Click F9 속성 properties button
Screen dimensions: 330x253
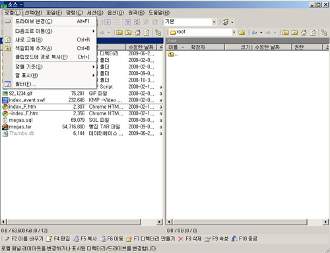216,239
